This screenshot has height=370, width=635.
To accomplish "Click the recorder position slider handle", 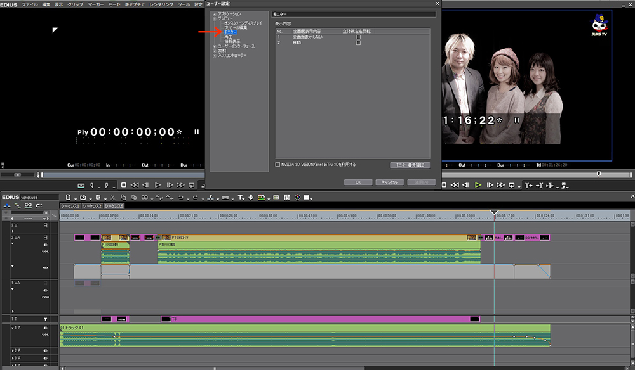I will point(599,174).
